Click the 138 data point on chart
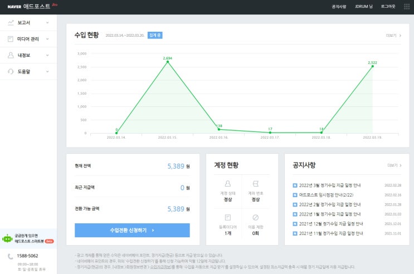Screen dimensions: 414x274 coord(219,129)
